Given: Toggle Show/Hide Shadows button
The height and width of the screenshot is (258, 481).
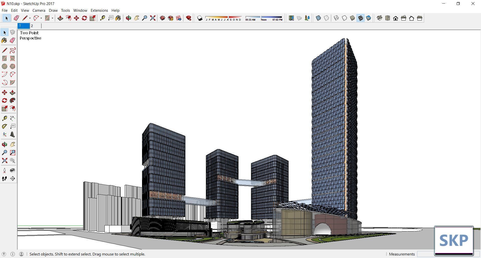Looking at the screenshot, I should pos(200,18).
